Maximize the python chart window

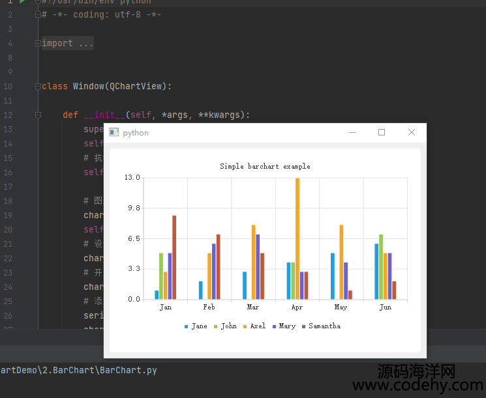coord(382,132)
